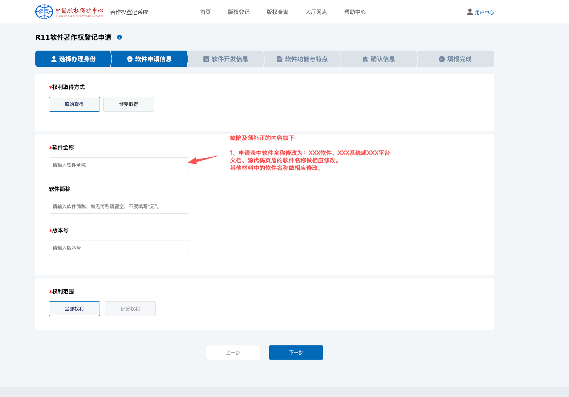
Task: Click the checkmark icon in 填报完成 step
Action: point(442,59)
